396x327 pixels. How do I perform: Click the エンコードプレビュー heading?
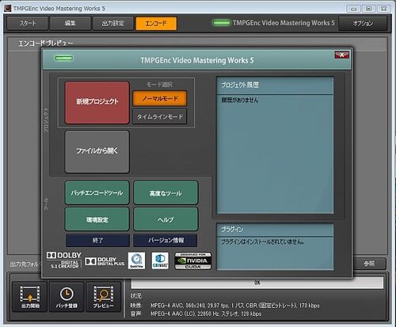click(x=46, y=44)
